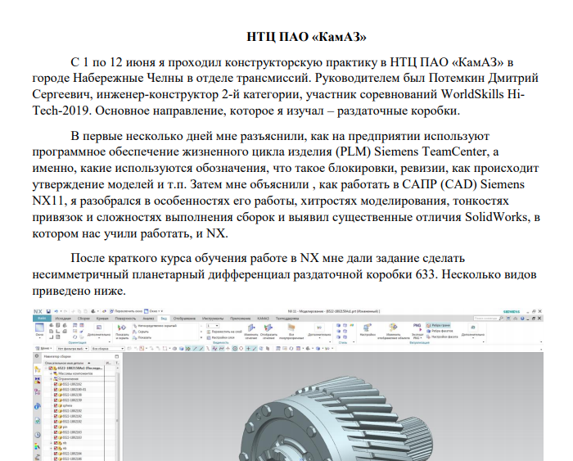Click the Reuse Library icon in resource bar
The image size is (573, 461).
38,406
